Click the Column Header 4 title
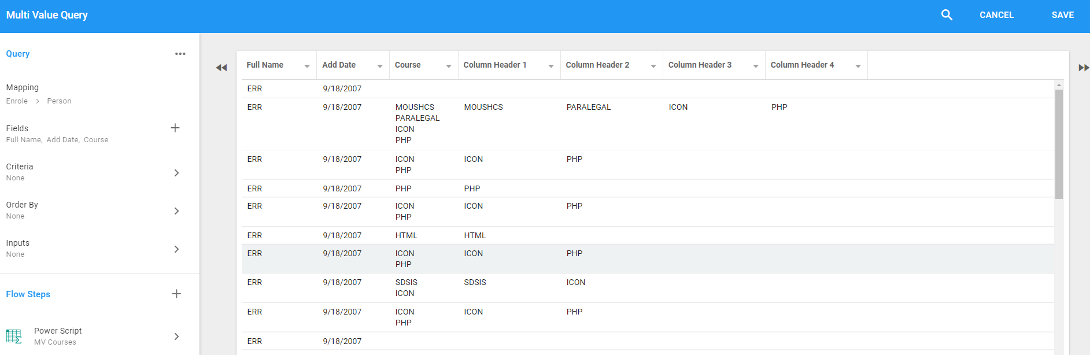The image size is (1090, 355). tap(802, 65)
